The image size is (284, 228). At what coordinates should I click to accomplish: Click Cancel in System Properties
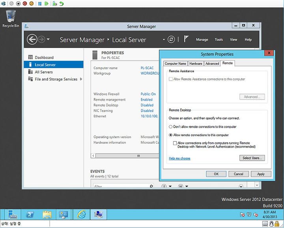coord(238,174)
